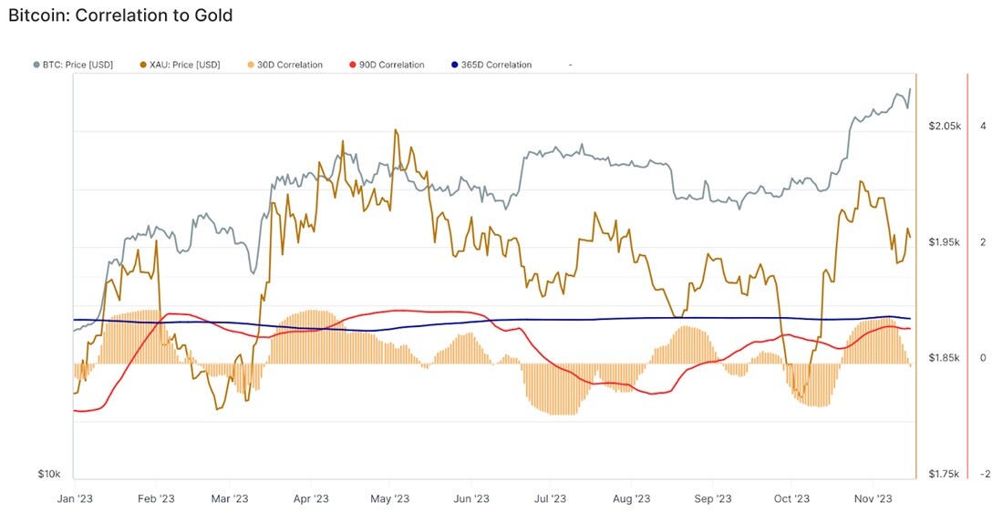This screenshot has height=512, width=1003.
Task: Click the $1.75k gold axis label
Action: click(x=945, y=475)
